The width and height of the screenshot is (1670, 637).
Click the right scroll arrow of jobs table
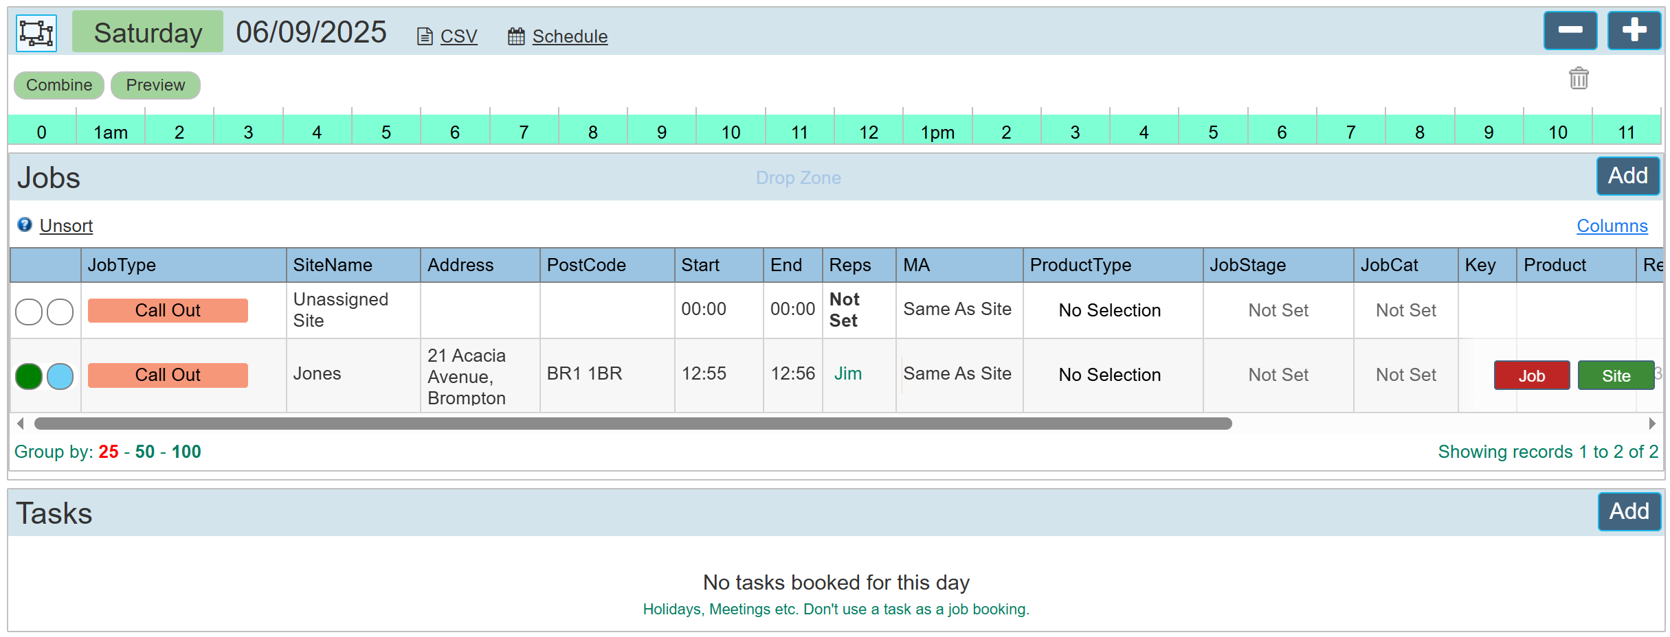pyautogui.click(x=1652, y=424)
